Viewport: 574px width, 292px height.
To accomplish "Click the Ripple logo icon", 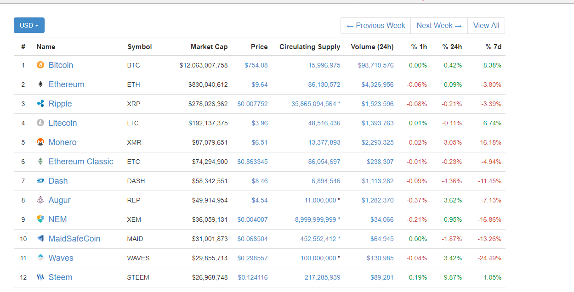I will coord(40,104).
